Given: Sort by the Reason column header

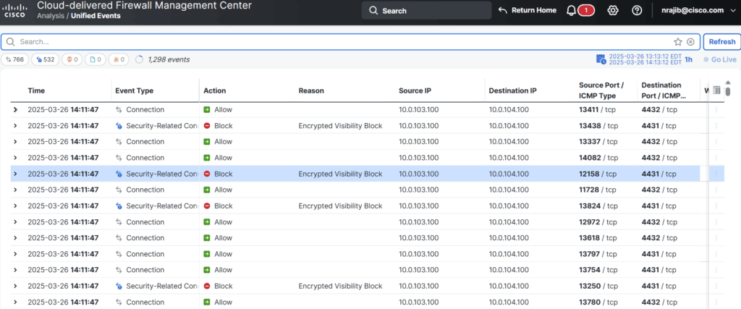Looking at the screenshot, I should click(311, 90).
